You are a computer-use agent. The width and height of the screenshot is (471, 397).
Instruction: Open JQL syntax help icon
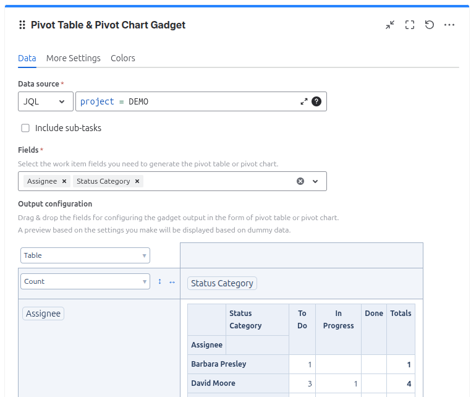[x=316, y=101]
